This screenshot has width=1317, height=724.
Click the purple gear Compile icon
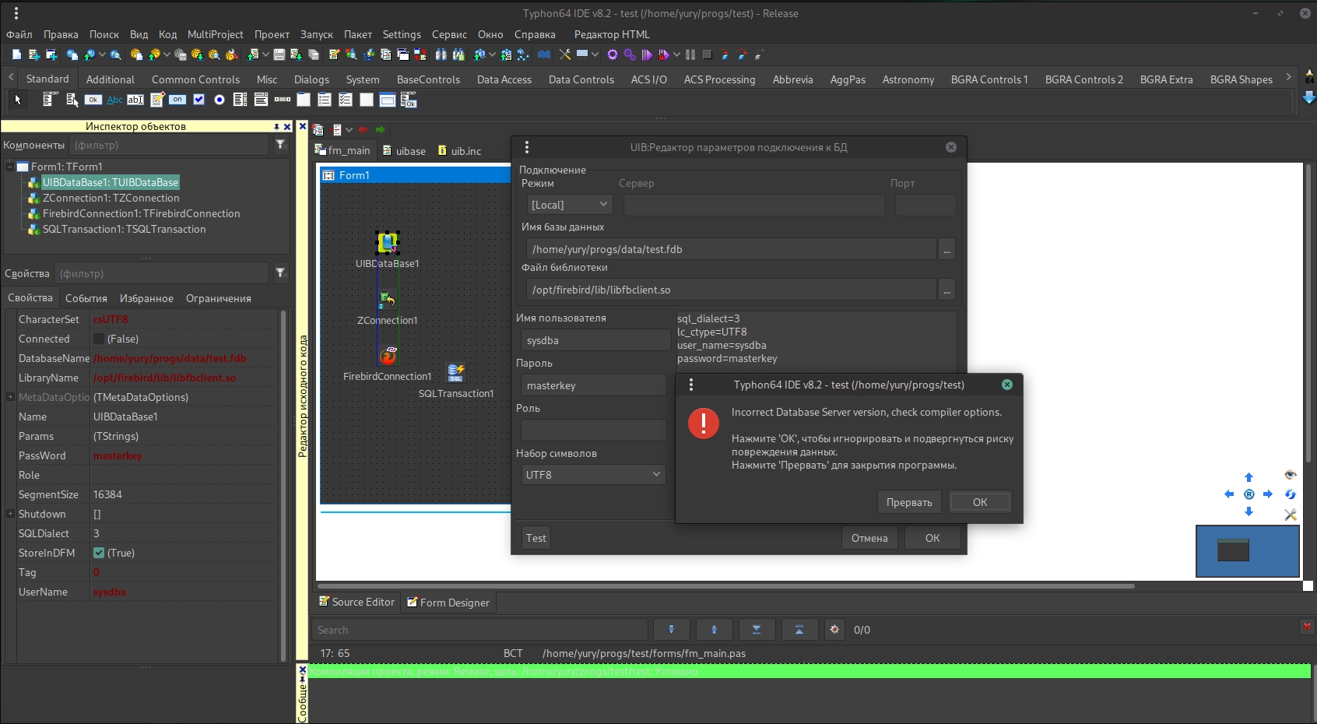(612, 54)
